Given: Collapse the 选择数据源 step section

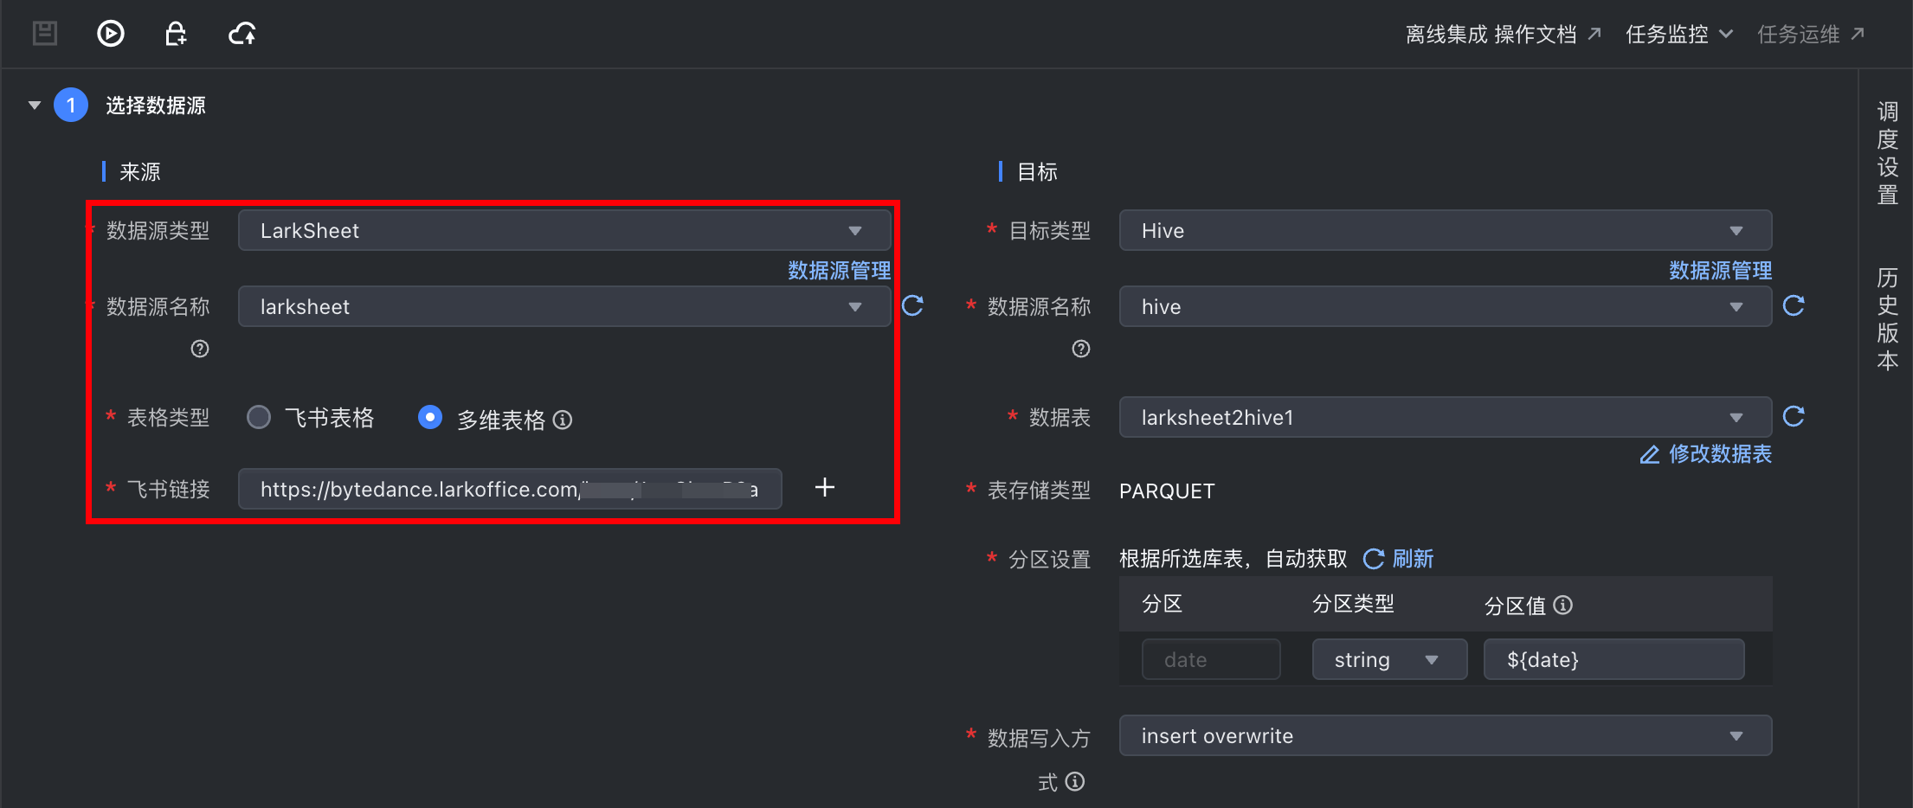Looking at the screenshot, I should tap(35, 106).
